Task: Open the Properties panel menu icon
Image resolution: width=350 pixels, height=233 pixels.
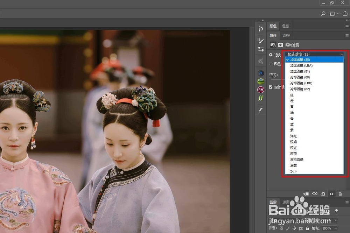Action: tap(347, 35)
